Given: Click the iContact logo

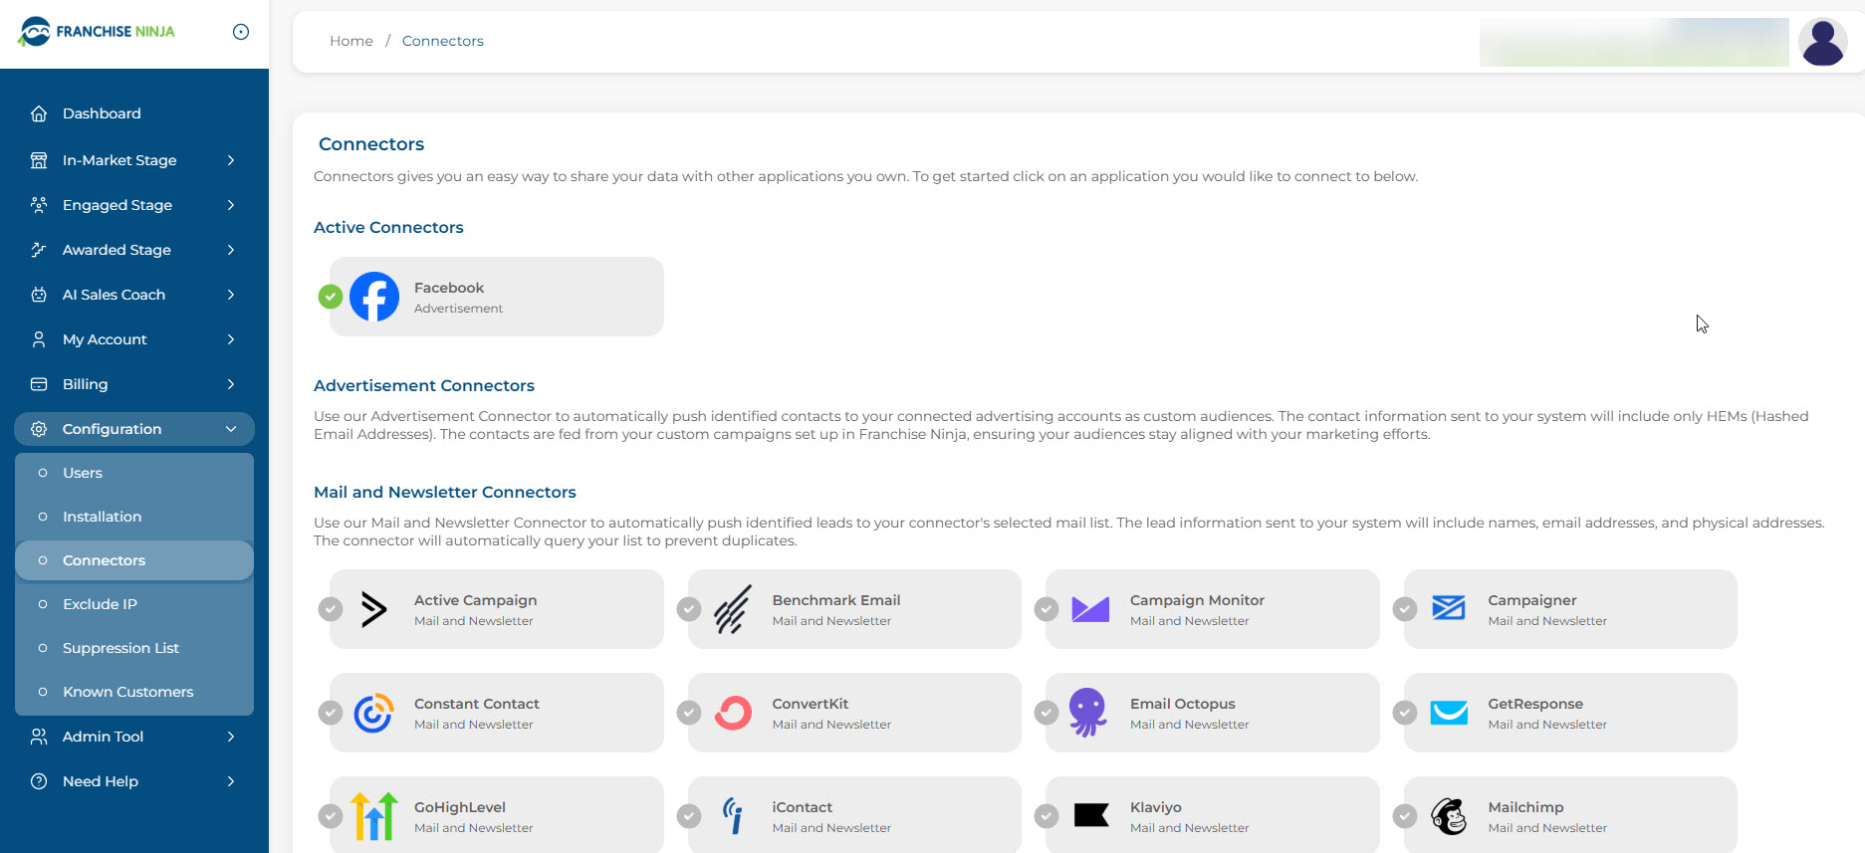Looking at the screenshot, I should click(733, 816).
